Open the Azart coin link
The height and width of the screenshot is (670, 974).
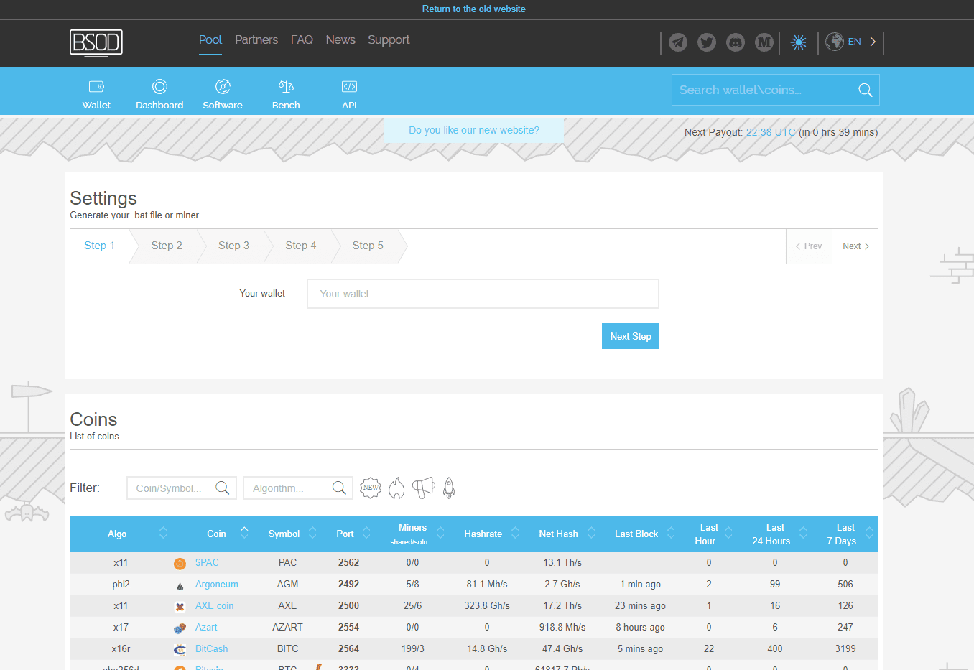tap(206, 627)
